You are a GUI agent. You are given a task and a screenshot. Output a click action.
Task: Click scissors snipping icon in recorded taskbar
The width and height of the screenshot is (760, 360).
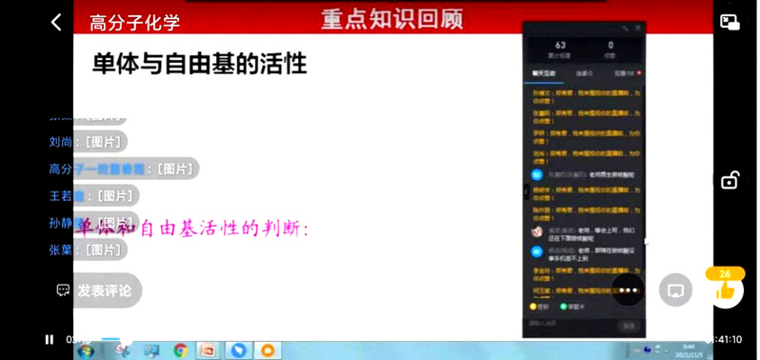coord(124,350)
